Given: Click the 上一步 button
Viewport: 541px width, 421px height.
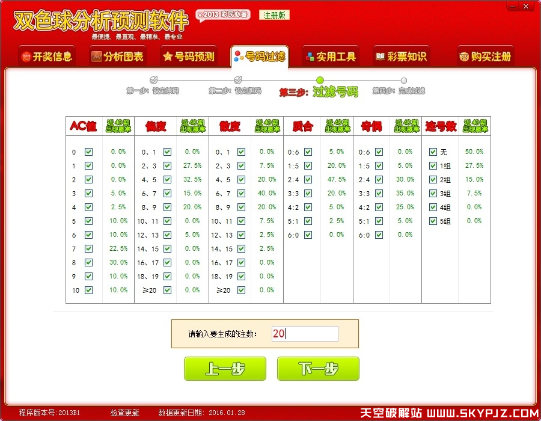Looking at the screenshot, I should (225, 369).
